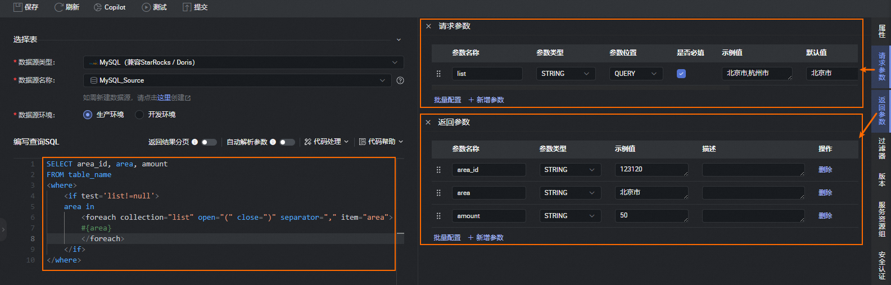Click 批量配置 in the 返回参数 panel

(x=447, y=238)
